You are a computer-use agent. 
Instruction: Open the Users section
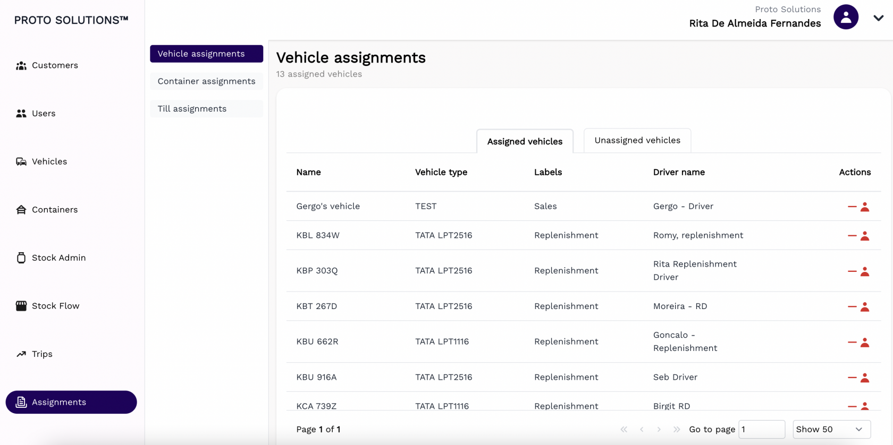pyautogui.click(x=36, y=114)
